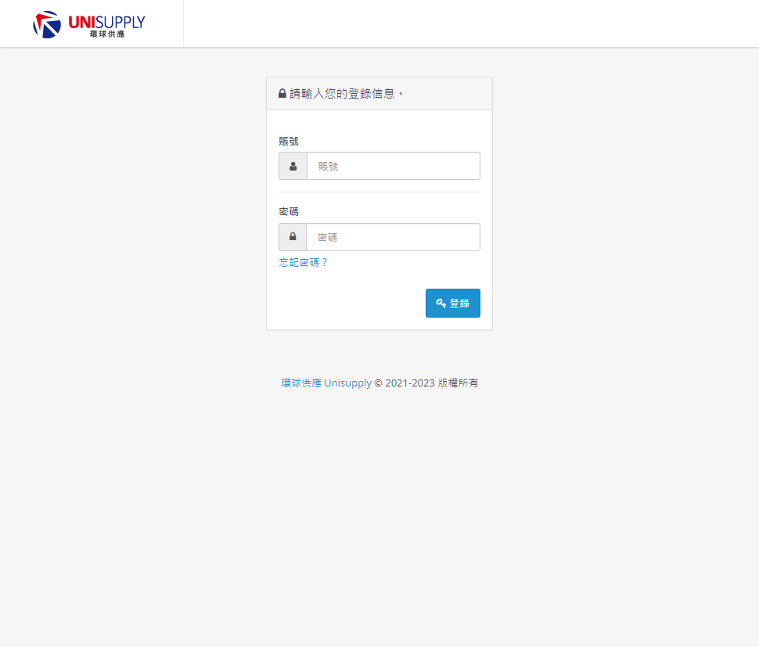Screen dimensions: 759x647
Task: Click the Unisupply word in the footer
Action: click(347, 383)
